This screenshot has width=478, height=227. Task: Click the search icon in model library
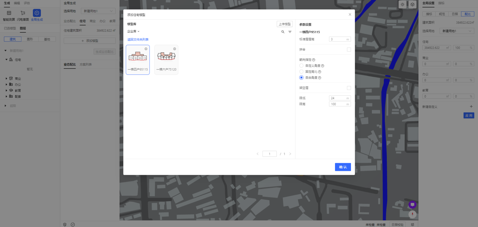[x=283, y=32]
